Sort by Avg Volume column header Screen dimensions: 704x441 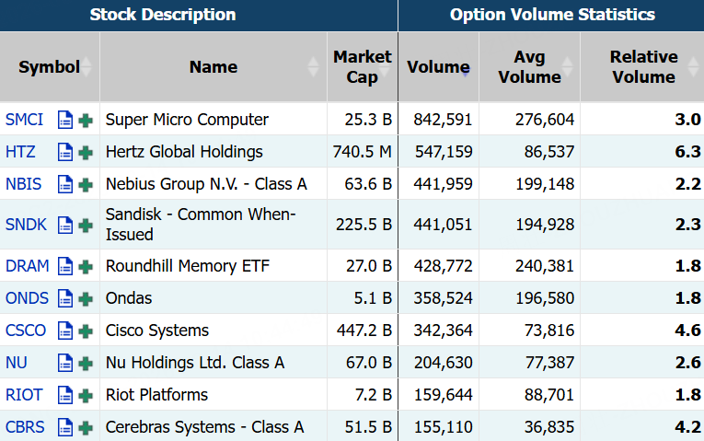point(529,67)
